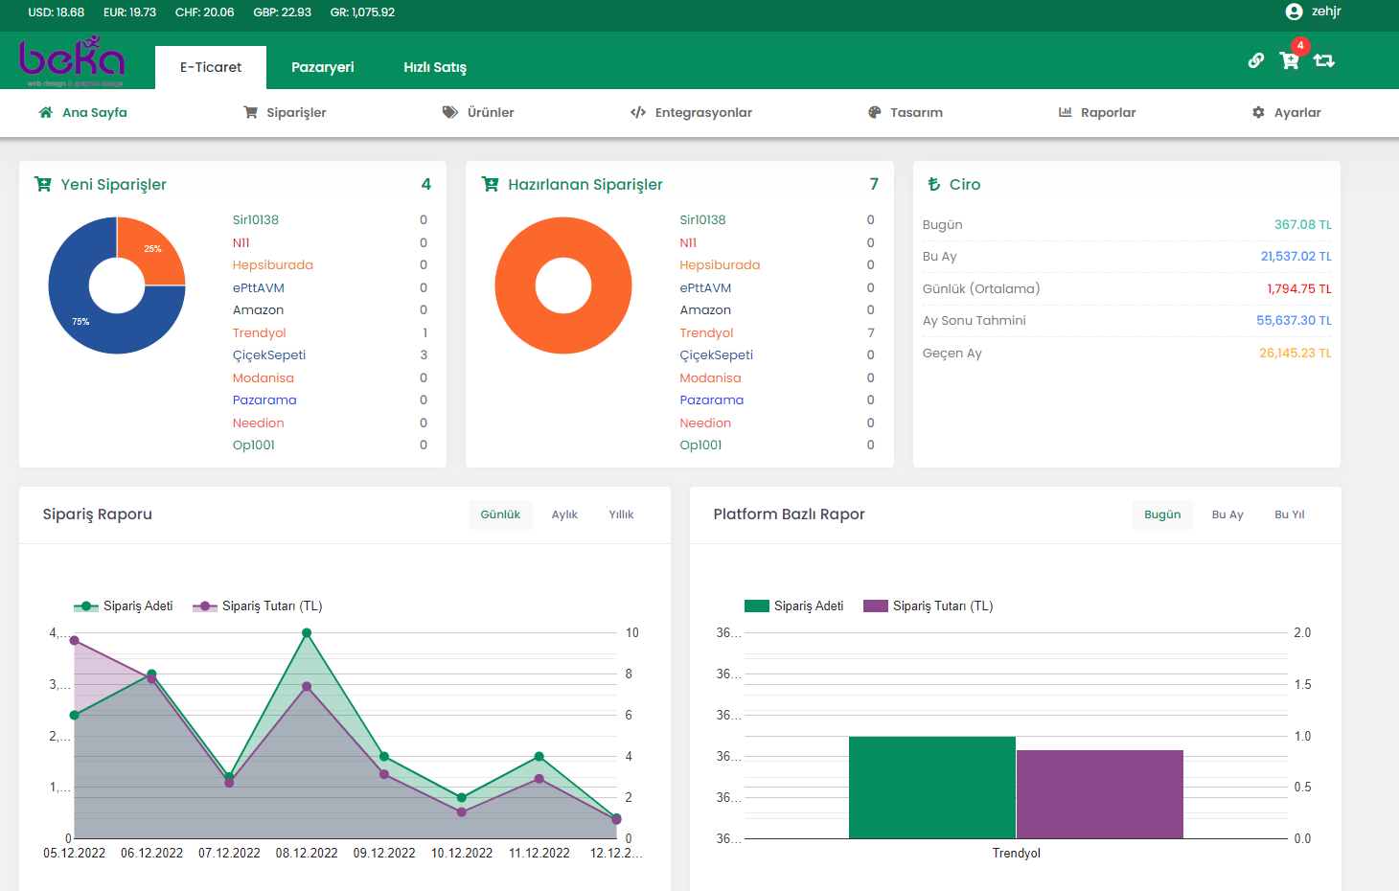Click the green Trendyol bar in chart
The height and width of the screenshot is (891, 1399).
click(931, 788)
